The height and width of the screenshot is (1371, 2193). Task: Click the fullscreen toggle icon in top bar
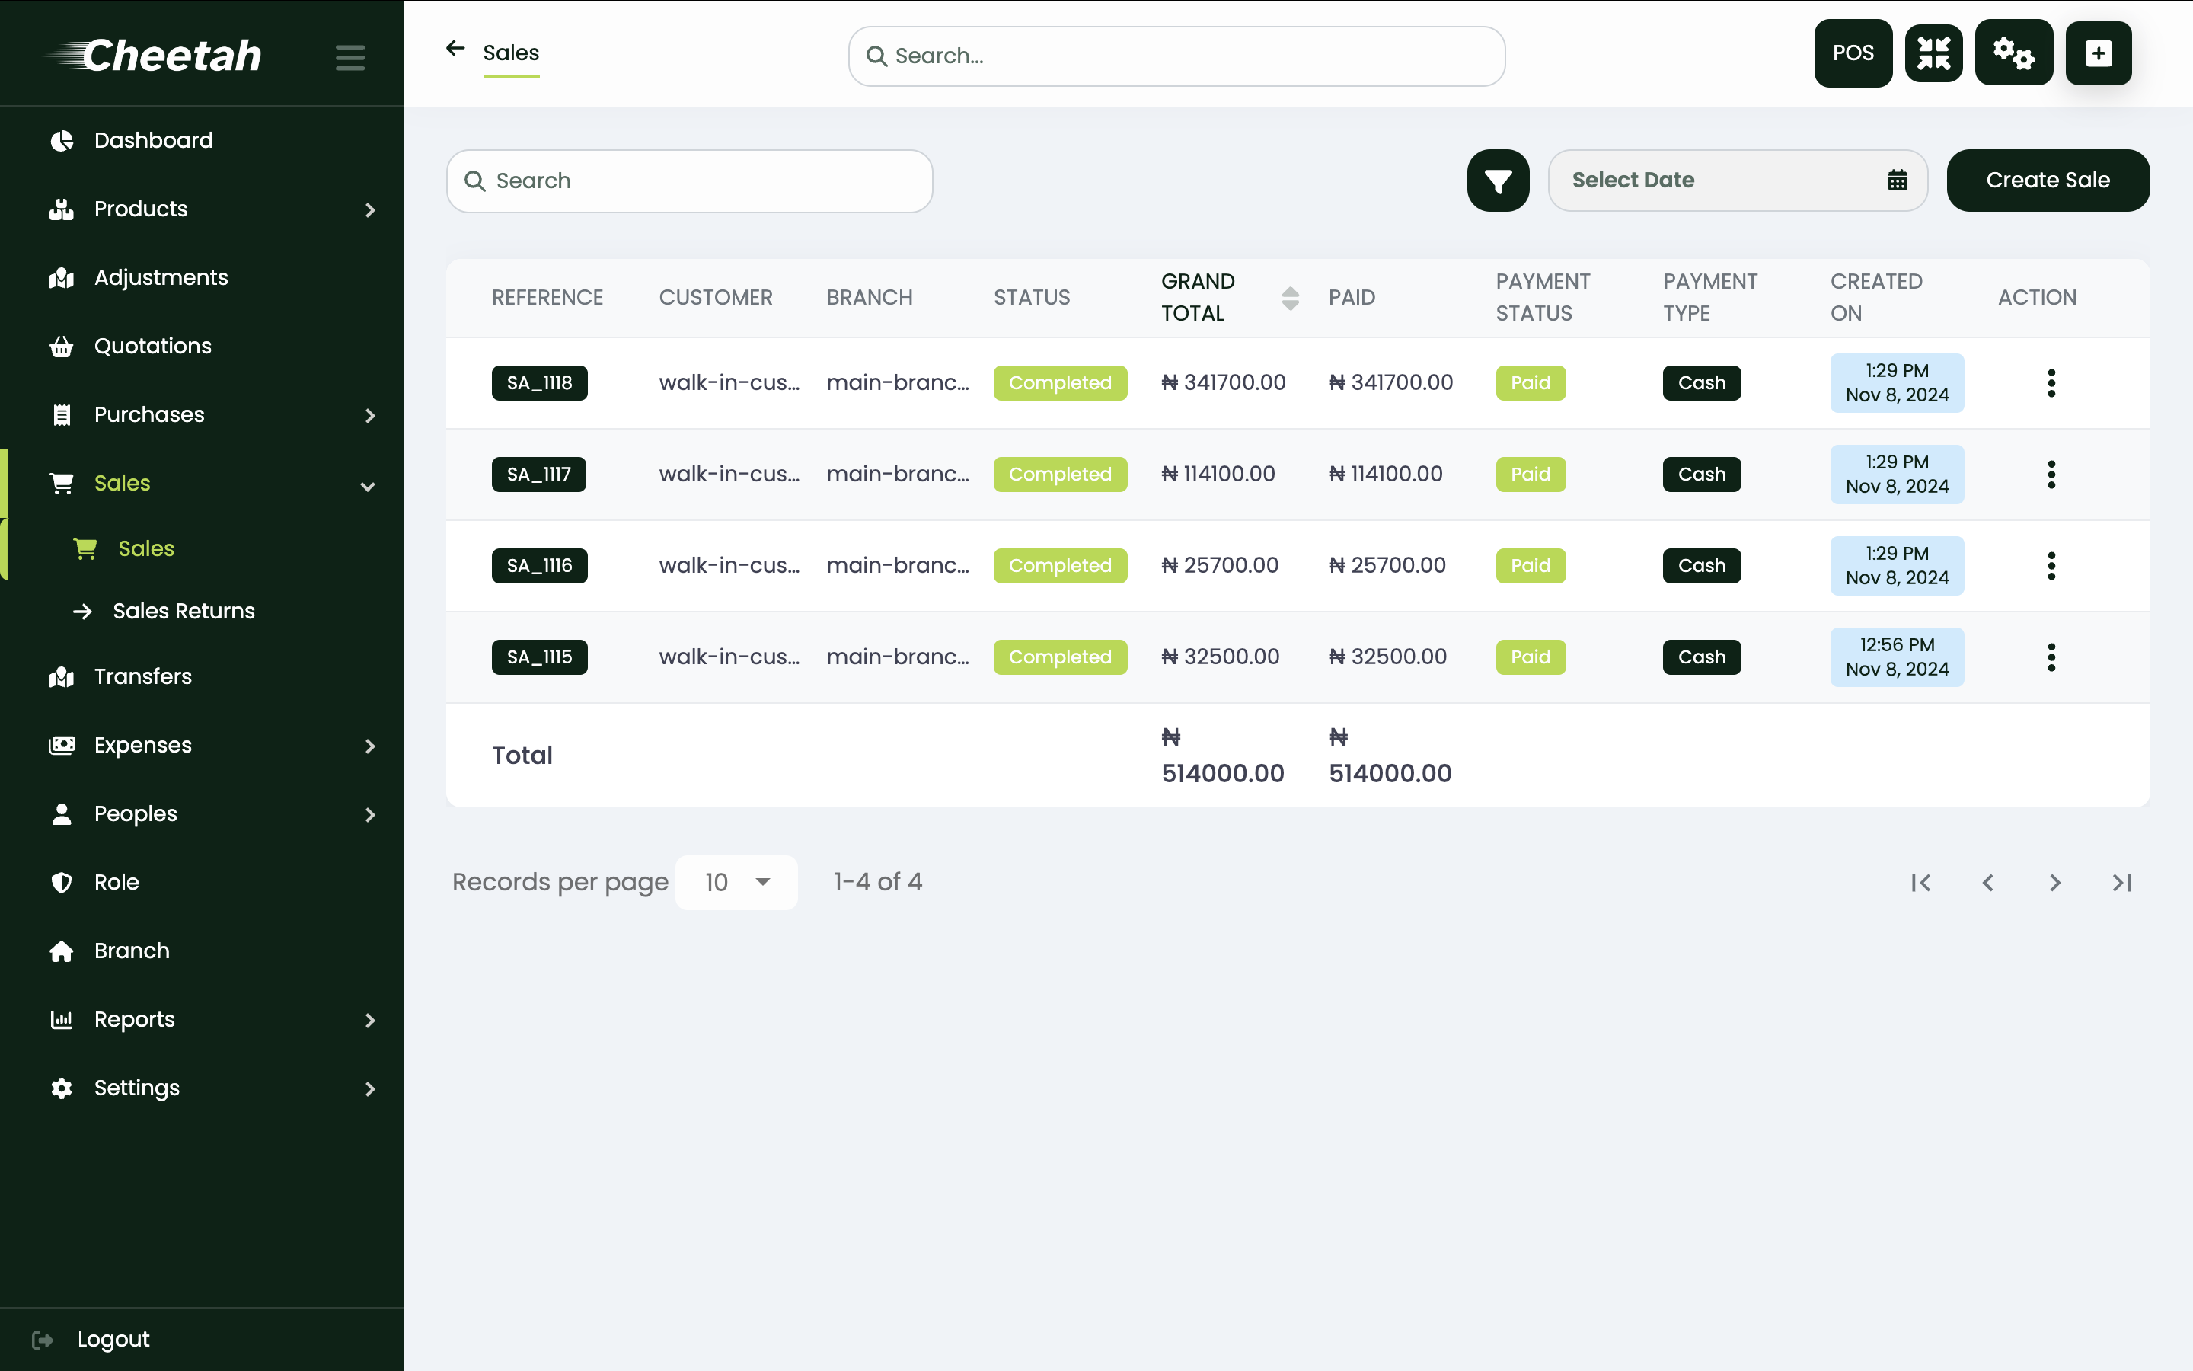click(x=1934, y=53)
